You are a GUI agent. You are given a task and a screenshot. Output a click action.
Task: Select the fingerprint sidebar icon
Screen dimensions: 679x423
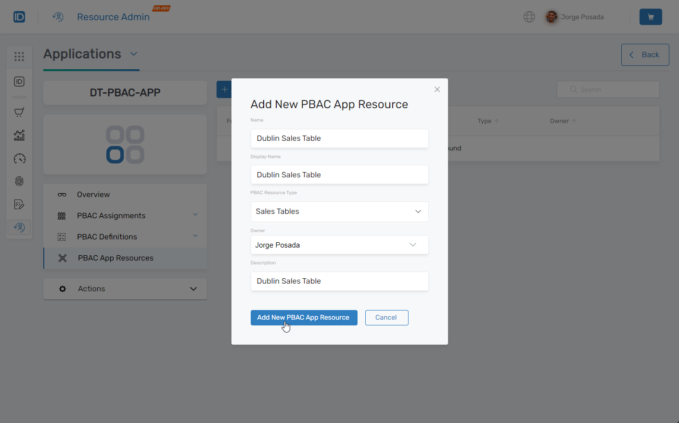pyautogui.click(x=19, y=181)
